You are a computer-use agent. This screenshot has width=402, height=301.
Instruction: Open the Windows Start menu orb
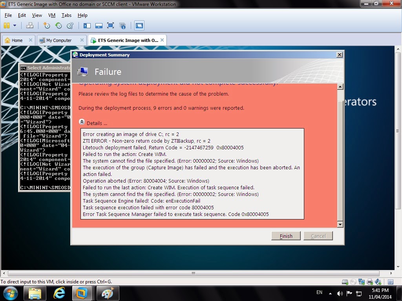coord(11,293)
